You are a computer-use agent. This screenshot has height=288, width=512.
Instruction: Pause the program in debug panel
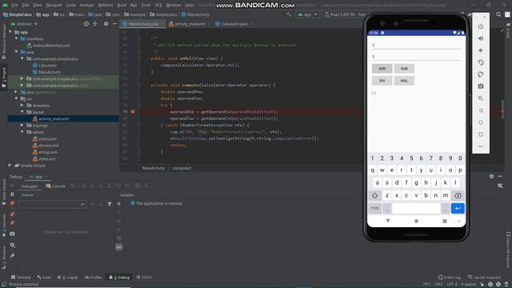[12, 194]
